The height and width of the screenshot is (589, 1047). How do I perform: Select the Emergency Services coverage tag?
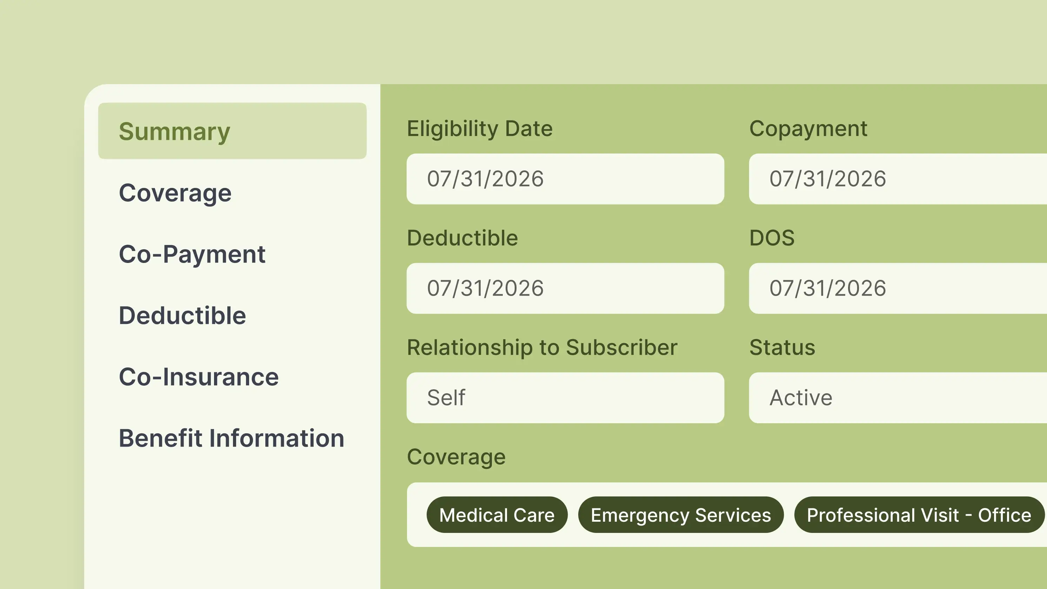tap(681, 515)
